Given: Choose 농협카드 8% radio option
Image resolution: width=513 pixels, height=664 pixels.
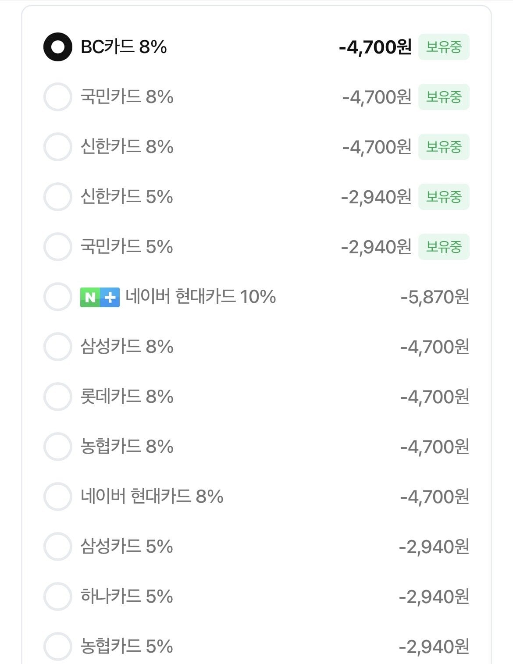Looking at the screenshot, I should tap(58, 447).
